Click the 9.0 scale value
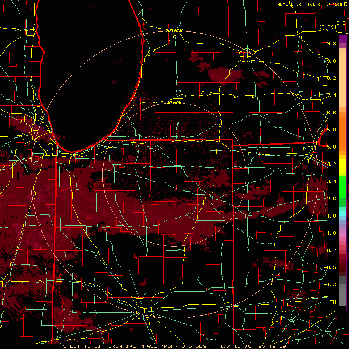 click(332, 61)
